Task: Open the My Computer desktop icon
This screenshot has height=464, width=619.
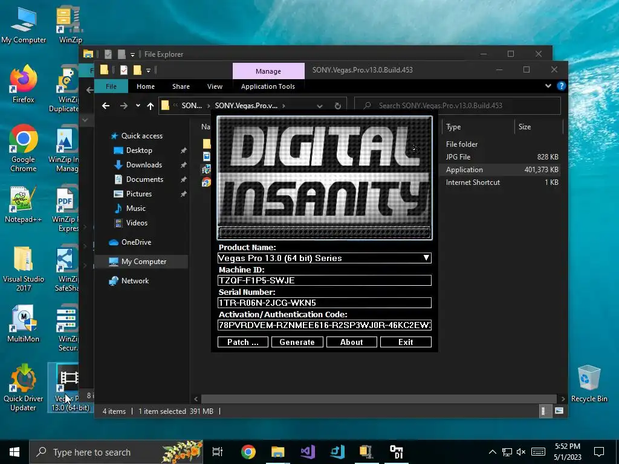Action: 24,24
